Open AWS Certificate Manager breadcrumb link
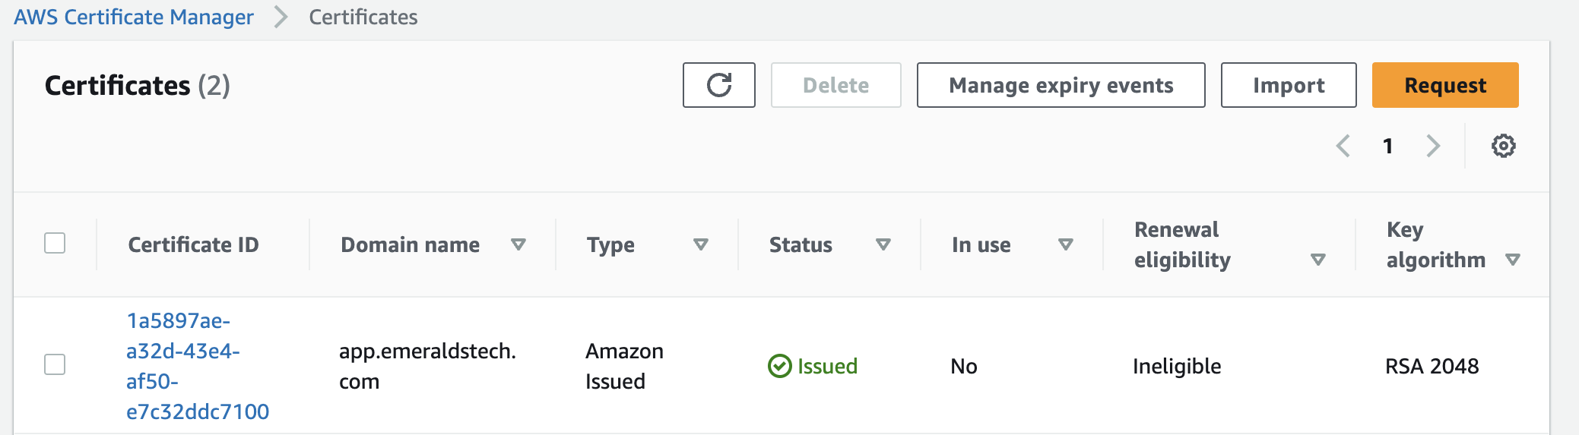The height and width of the screenshot is (435, 1579). [x=134, y=17]
